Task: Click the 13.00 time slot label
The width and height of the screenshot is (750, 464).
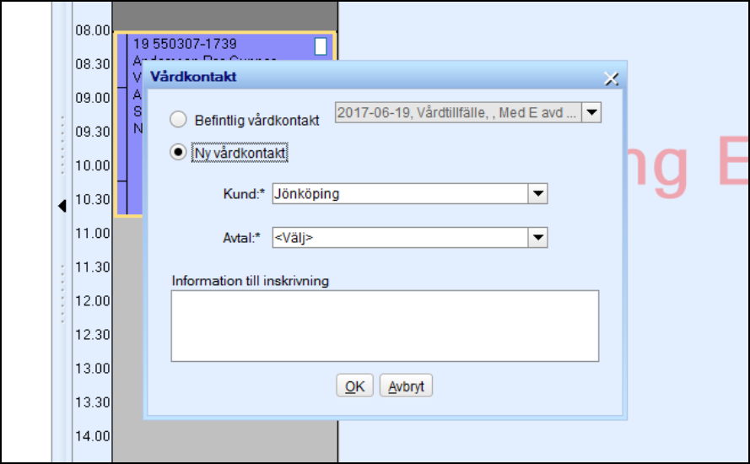Action: tap(93, 368)
